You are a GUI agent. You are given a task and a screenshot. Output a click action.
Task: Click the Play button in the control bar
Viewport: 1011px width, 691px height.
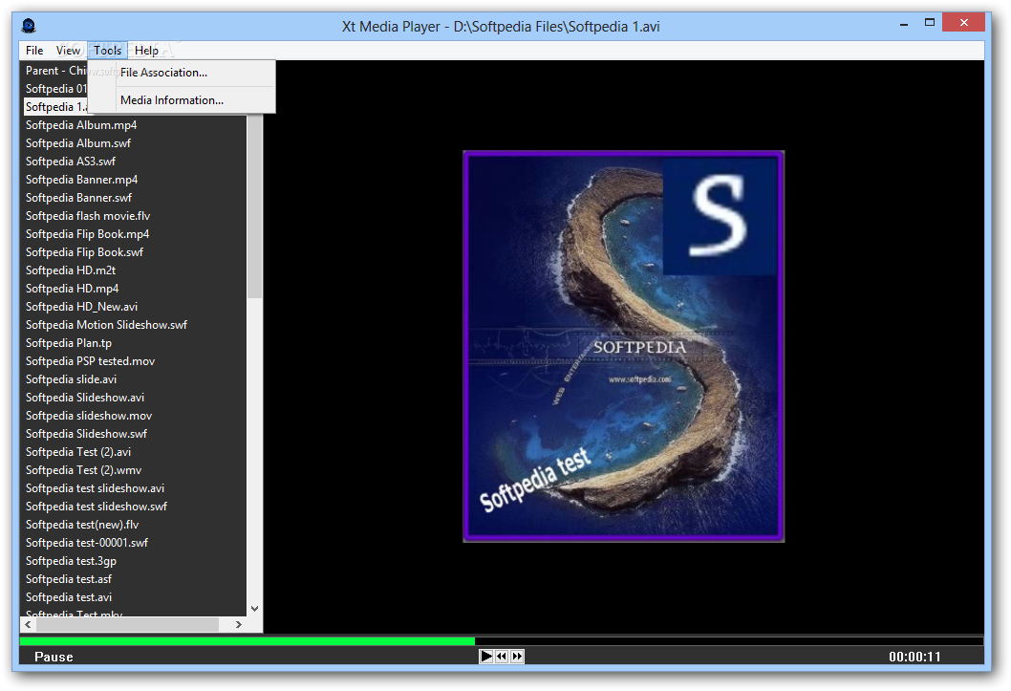click(x=486, y=657)
